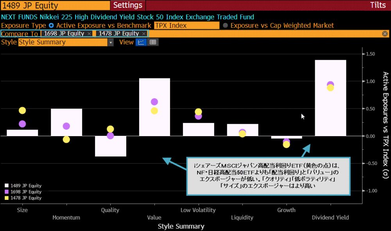The width and height of the screenshot is (391, 231).
Task: Click the negative Quality bar
Action: (x=111, y=146)
